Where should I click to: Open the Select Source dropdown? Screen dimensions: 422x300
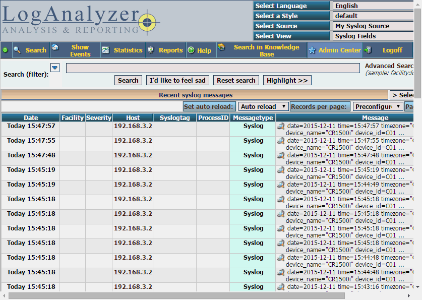point(373,26)
